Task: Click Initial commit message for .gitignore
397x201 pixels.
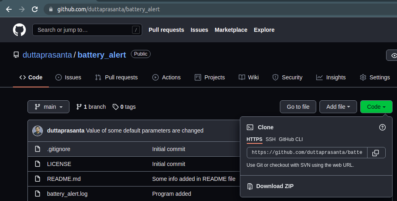Action: 169,149
